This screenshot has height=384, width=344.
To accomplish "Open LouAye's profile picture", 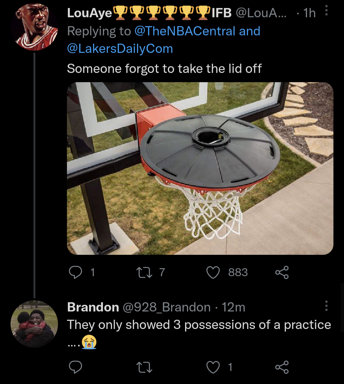I will pyautogui.click(x=34, y=27).
